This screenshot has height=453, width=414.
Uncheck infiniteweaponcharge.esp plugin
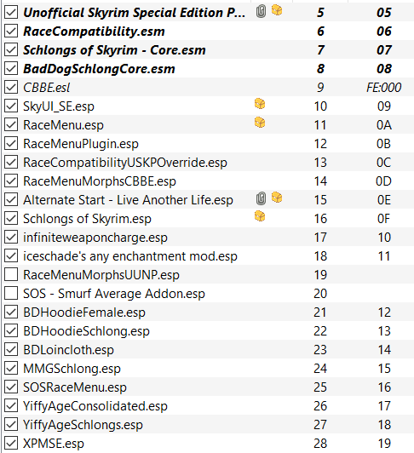pyautogui.click(x=11, y=238)
